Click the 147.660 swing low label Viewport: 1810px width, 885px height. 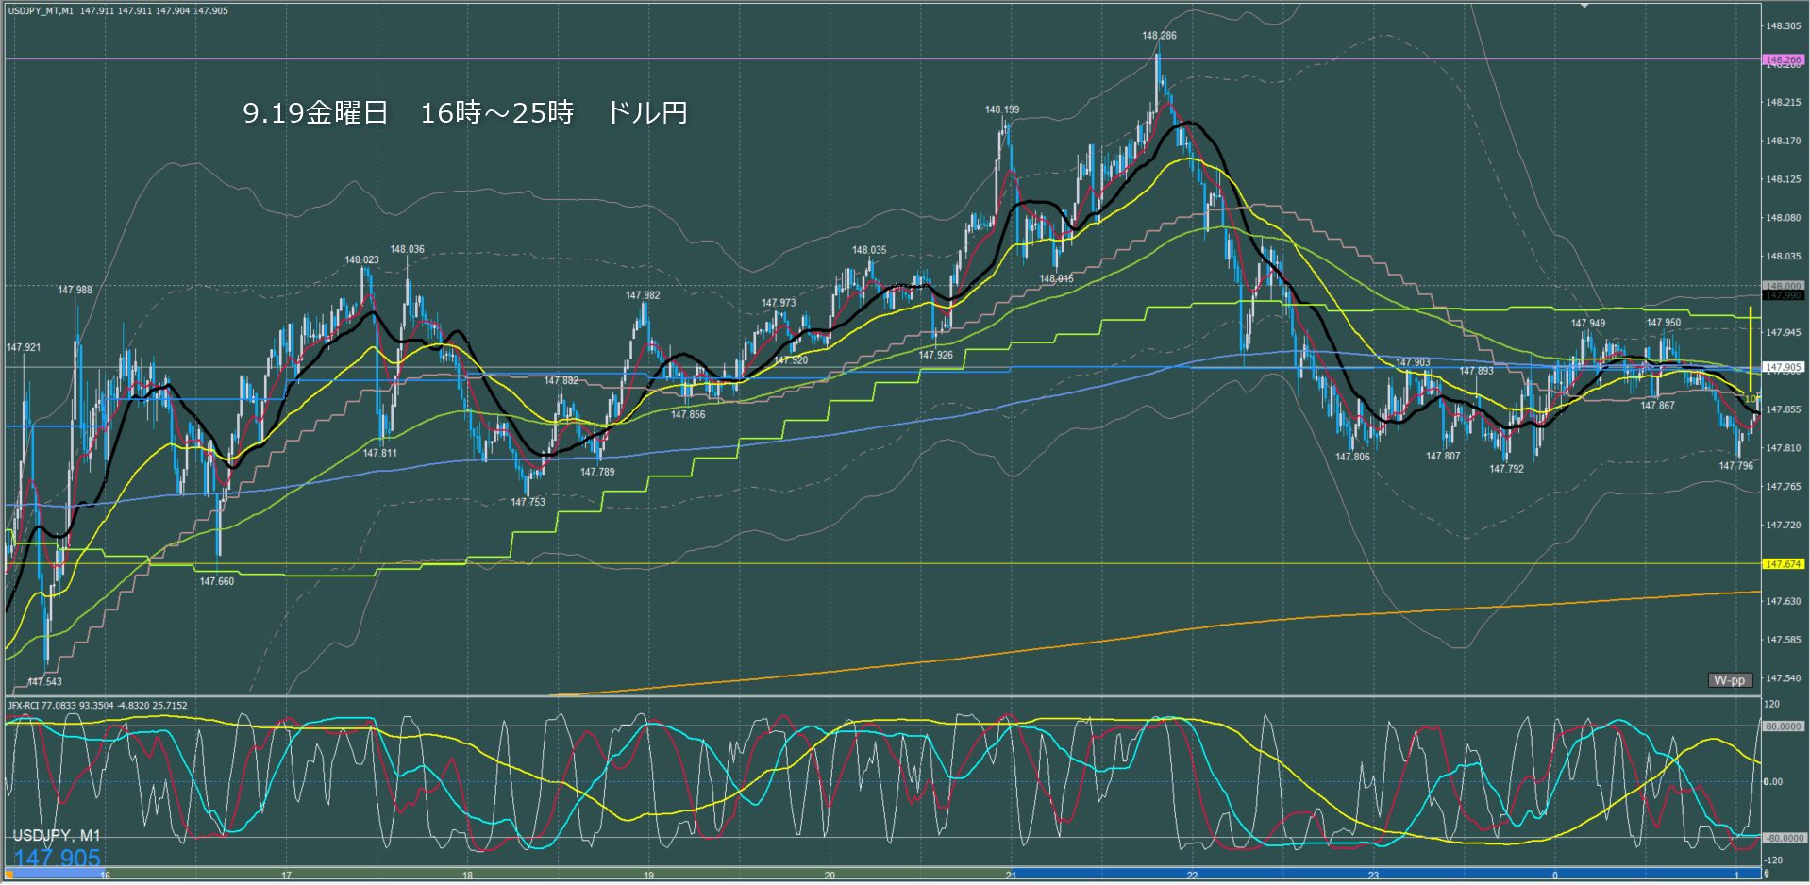coord(216,581)
